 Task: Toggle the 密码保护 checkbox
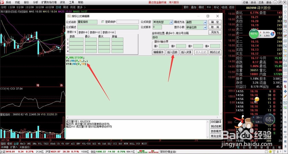coord(103,22)
